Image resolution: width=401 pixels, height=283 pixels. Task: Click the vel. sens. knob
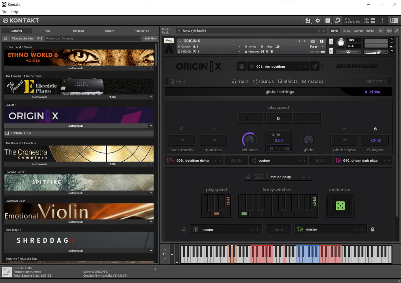tap(250, 139)
